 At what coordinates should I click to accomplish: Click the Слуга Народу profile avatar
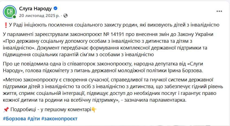pos(9,12)
